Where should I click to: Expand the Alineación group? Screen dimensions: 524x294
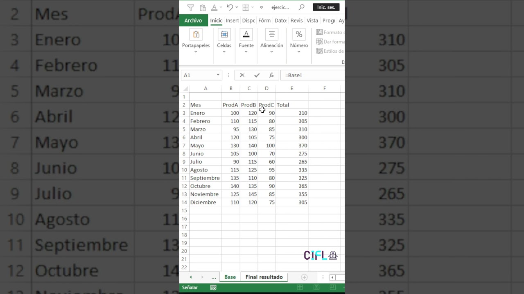point(272,52)
